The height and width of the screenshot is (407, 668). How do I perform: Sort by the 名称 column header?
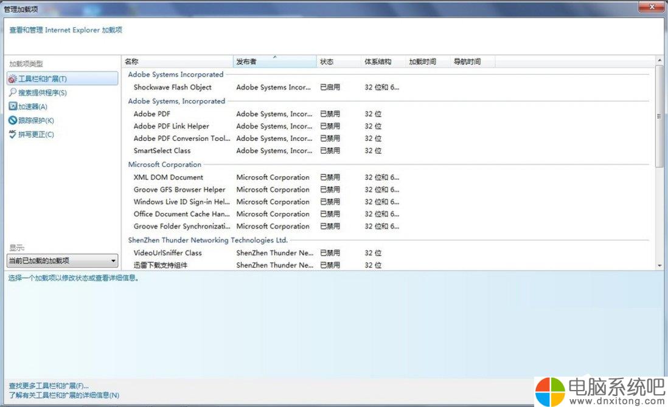178,62
